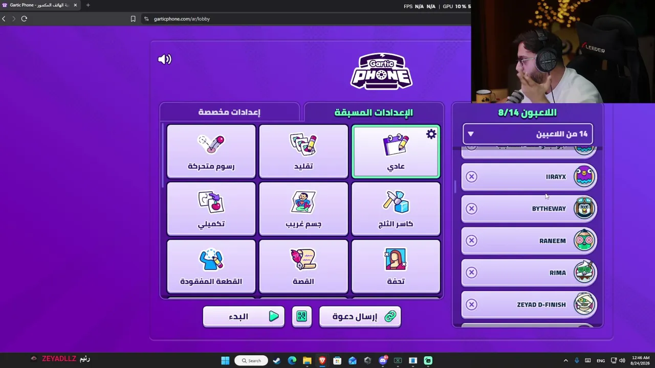Open Outlook from the taskbar
Image resolution: width=655 pixels, height=368 pixels.
[353, 360]
